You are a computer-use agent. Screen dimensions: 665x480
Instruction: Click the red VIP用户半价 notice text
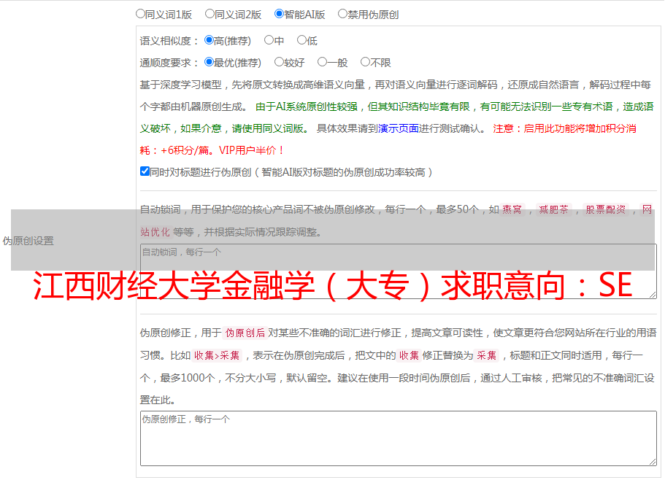click(251, 150)
